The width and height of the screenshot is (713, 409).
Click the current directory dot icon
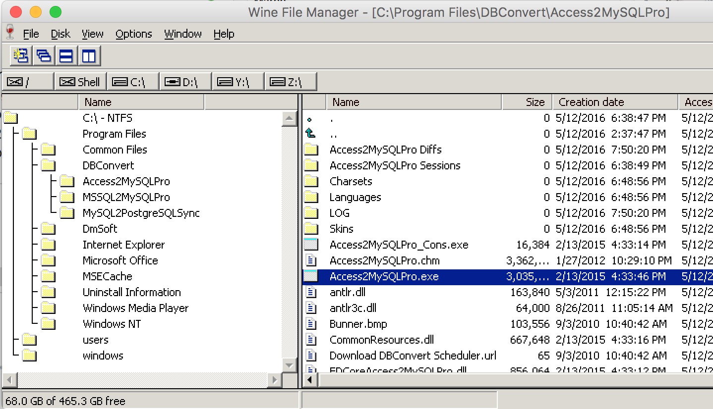click(x=310, y=119)
